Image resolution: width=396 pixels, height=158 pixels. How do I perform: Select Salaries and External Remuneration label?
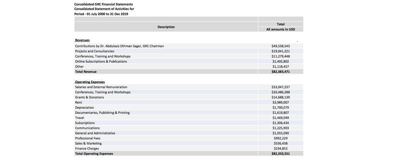tap(101, 87)
